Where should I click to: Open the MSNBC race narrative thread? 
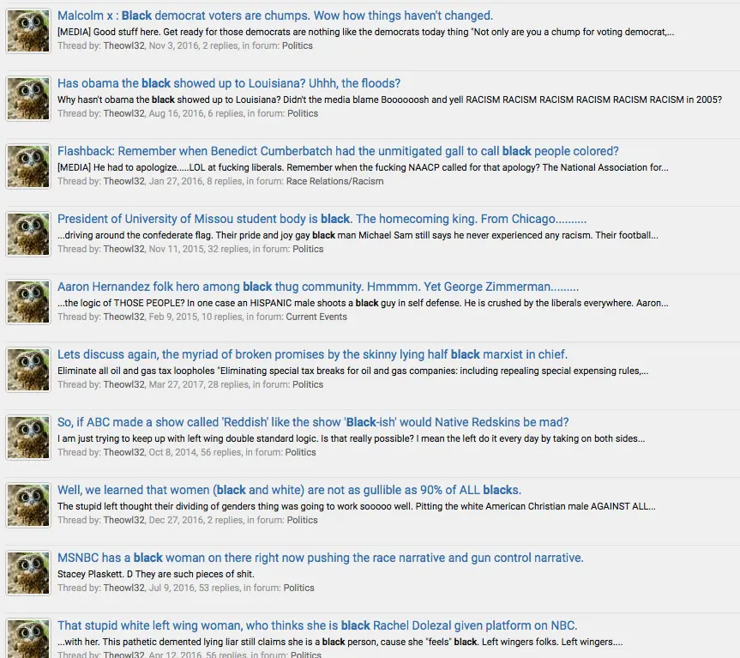tap(321, 558)
